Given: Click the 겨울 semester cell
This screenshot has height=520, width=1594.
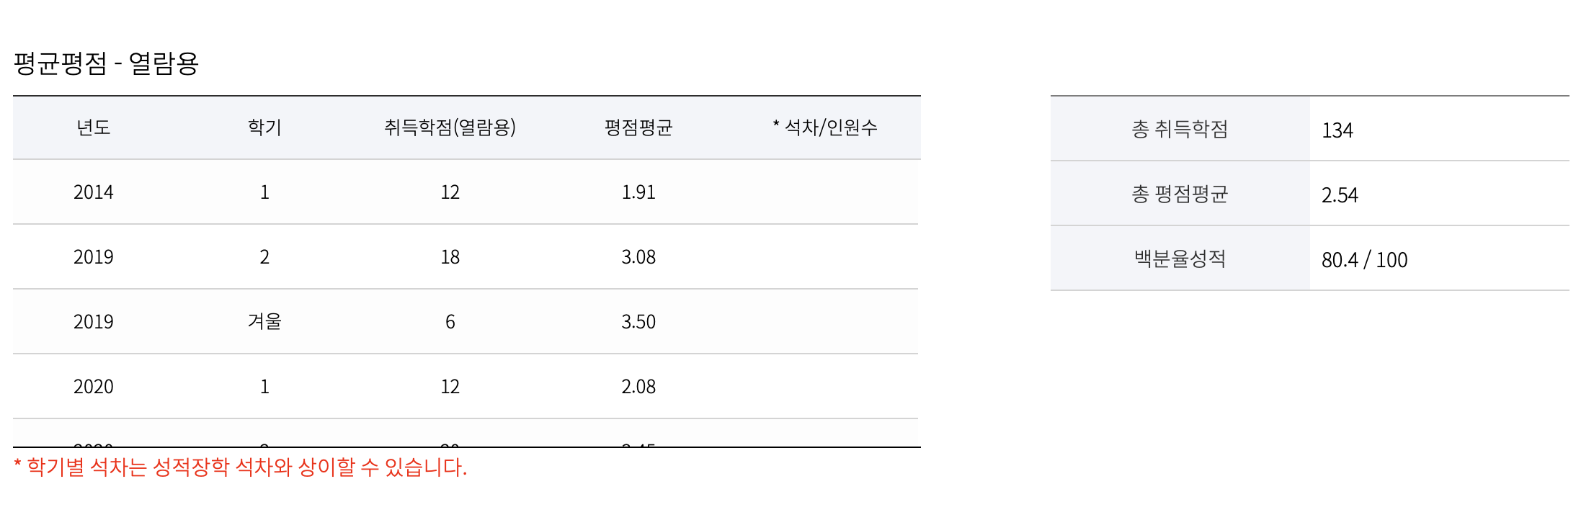Looking at the screenshot, I should click(x=264, y=322).
